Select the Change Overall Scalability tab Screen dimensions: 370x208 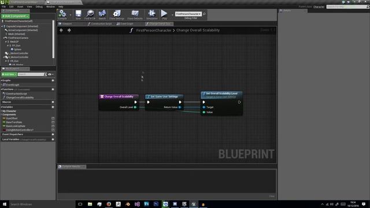click(160, 24)
